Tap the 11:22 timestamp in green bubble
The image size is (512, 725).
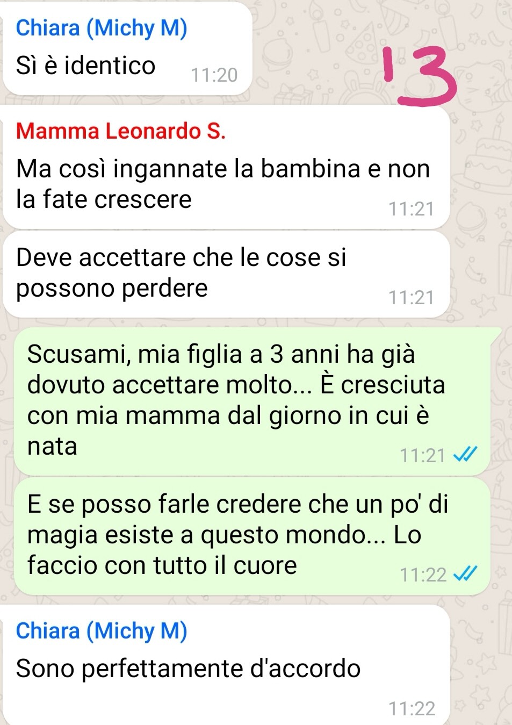pyautogui.click(x=423, y=575)
